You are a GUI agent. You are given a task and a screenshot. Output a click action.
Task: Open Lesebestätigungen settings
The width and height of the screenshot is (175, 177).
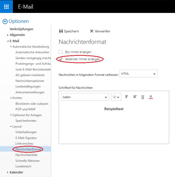click(x=28, y=86)
